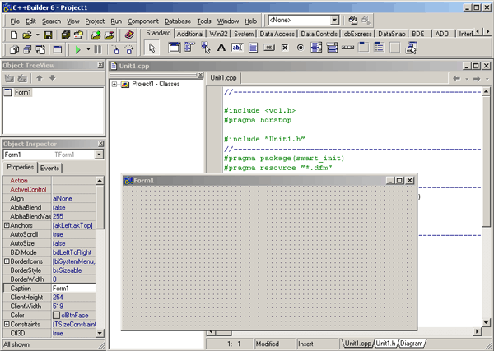The height and width of the screenshot is (351, 494).
Task: Select the Memo component icon
Action: pos(253,48)
